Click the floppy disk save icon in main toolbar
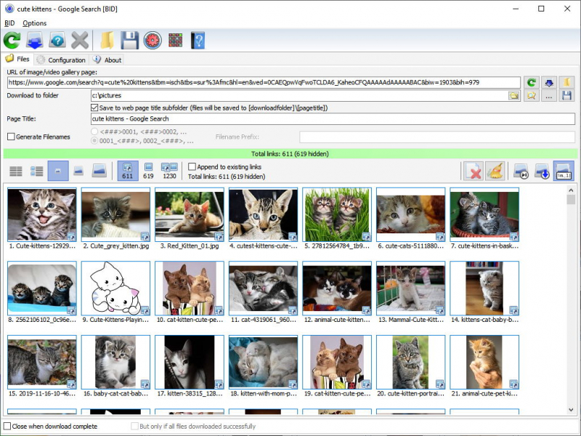The width and height of the screenshot is (581, 436). pos(129,40)
